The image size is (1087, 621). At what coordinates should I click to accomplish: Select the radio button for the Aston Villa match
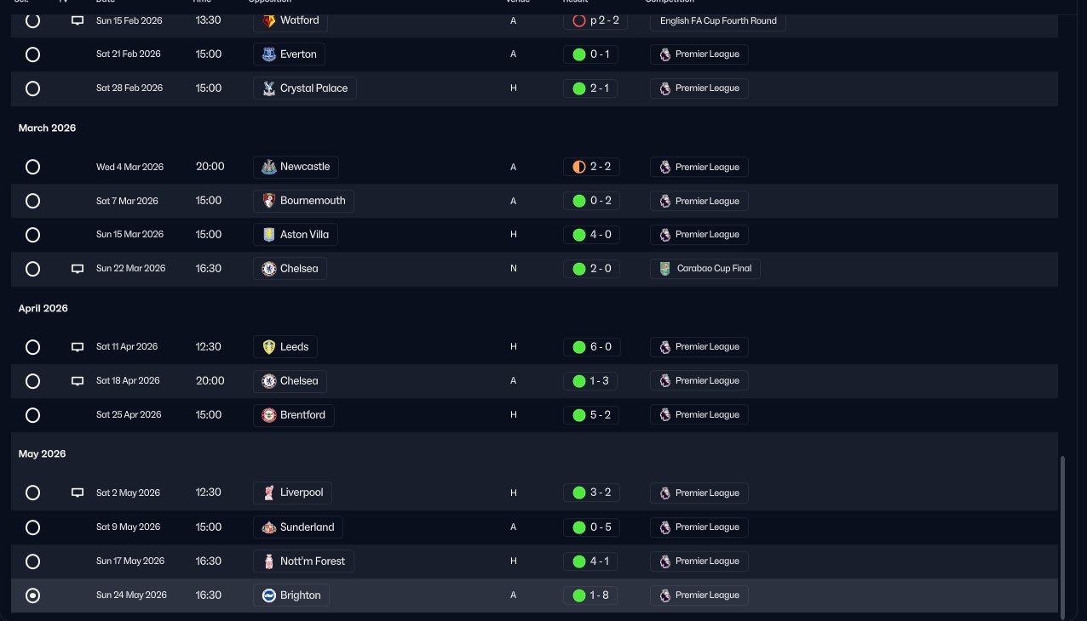click(32, 235)
